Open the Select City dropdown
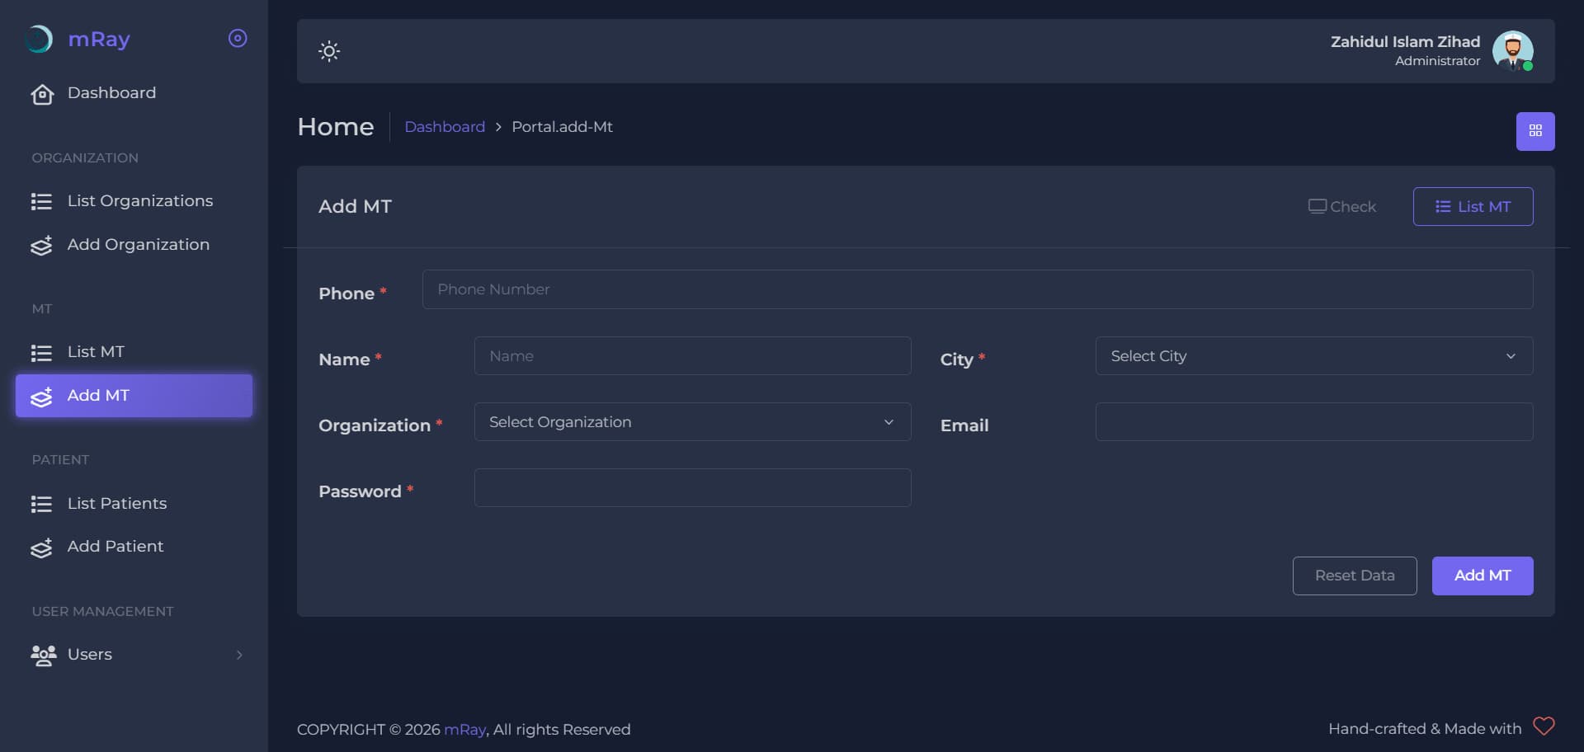 [x=1314, y=355]
